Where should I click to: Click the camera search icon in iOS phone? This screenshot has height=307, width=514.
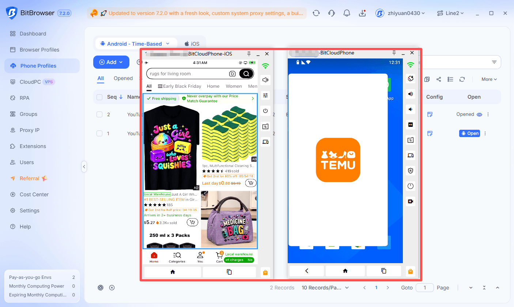click(232, 74)
